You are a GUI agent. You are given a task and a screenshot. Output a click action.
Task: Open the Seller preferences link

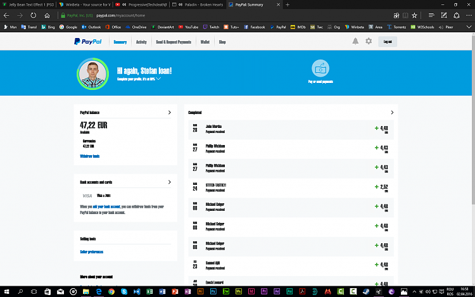[x=91, y=252]
